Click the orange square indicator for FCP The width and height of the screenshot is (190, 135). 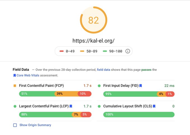click(15, 86)
